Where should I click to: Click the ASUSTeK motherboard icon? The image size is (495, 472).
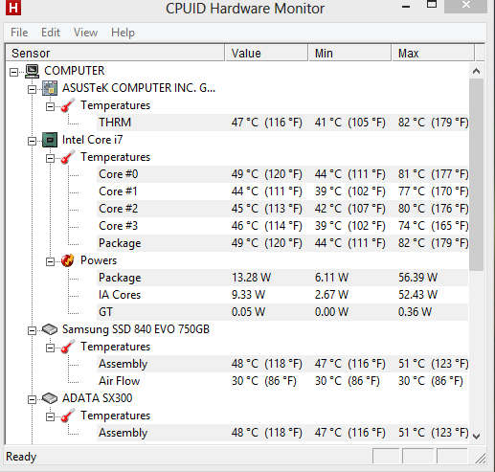[50, 88]
